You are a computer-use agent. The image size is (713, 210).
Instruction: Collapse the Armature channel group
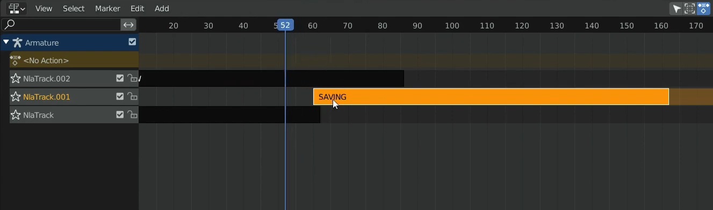coord(6,42)
